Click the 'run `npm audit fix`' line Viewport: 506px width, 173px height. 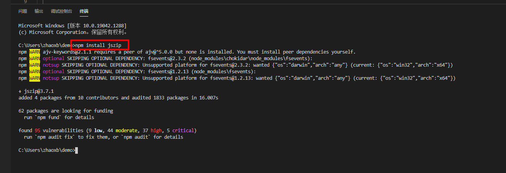click(x=104, y=137)
